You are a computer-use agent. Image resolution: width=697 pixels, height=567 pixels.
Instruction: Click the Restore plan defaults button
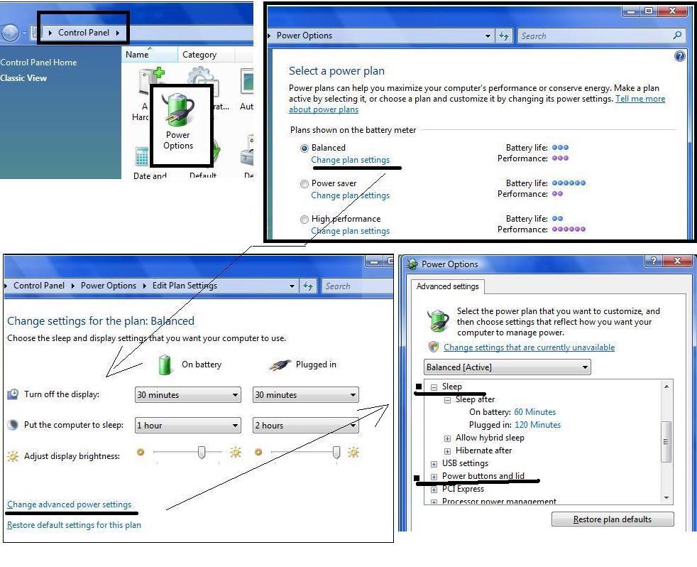click(x=613, y=519)
